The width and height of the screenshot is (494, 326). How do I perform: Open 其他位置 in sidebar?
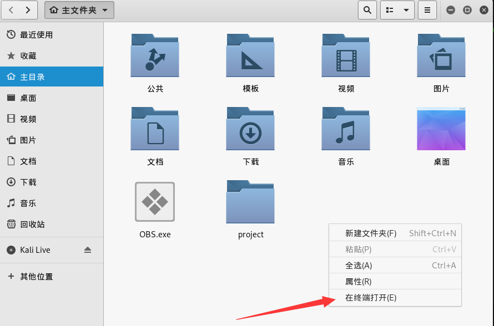52,276
